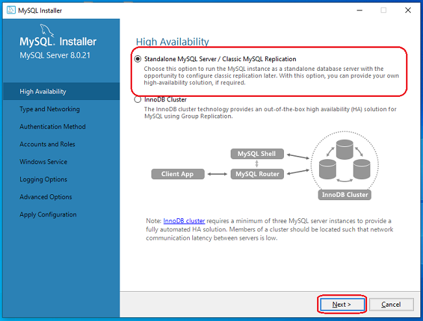
Task: Go to Type and Networking step
Action: [x=49, y=109]
